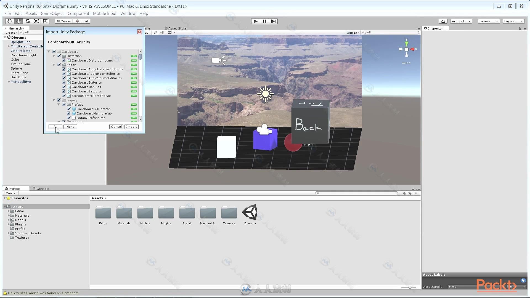
Task: Open Cloud services icon
Action: tap(443, 21)
